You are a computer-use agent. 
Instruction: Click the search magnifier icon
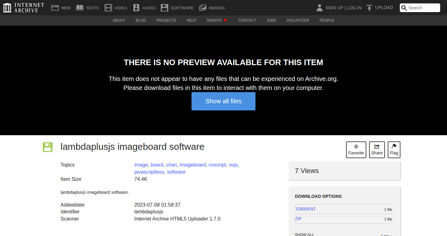(404, 8)
